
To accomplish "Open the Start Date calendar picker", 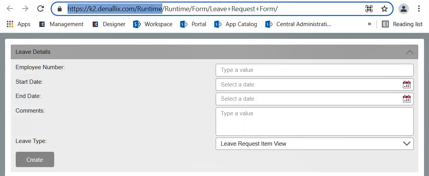I will pyautogui.click(x=406, y=85).
